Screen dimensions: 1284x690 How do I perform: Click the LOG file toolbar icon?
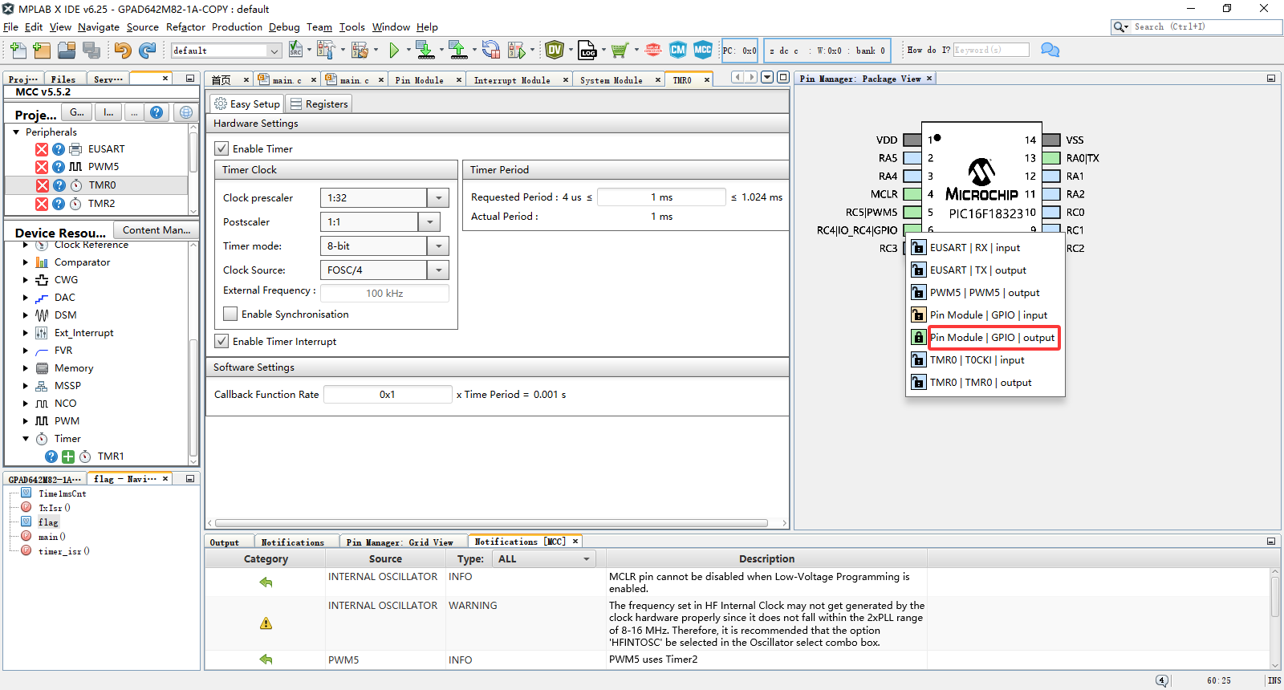[x=587, y=51]
